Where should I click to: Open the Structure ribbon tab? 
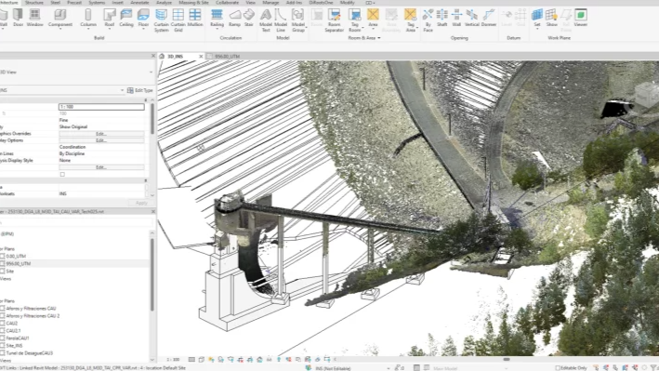[34, 3]
